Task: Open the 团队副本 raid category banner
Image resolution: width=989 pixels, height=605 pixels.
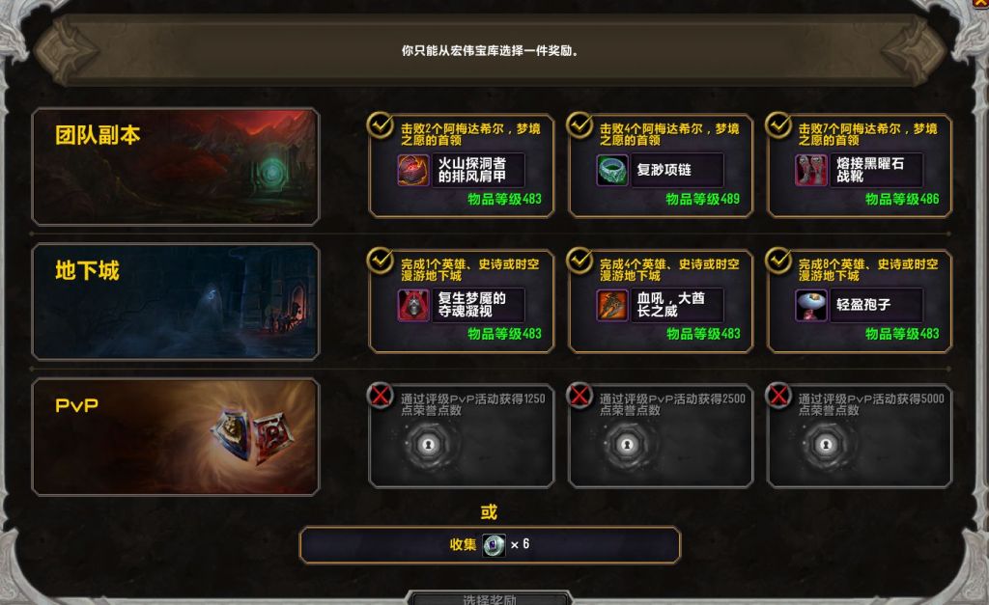Action: point(176,166)
